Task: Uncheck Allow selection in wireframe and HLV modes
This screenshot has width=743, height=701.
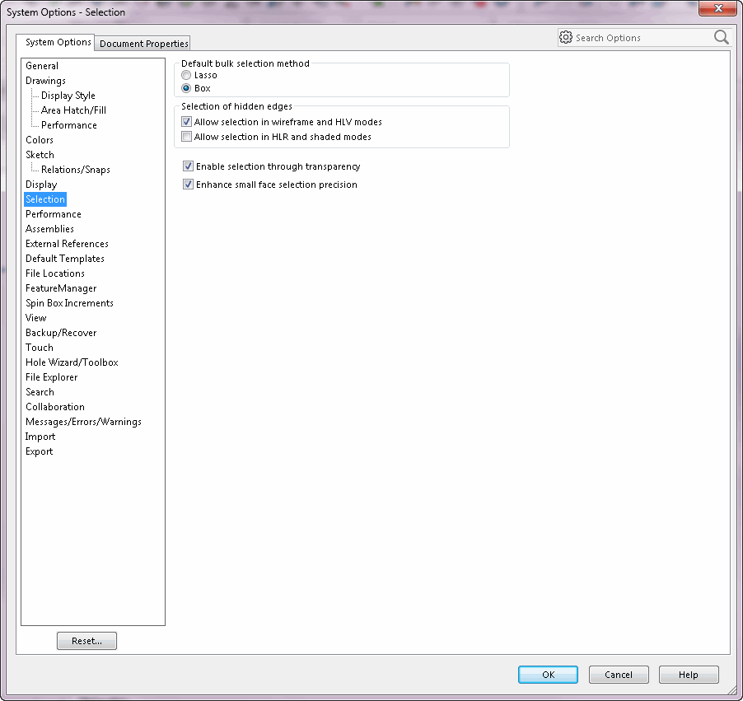Action: 187,122
